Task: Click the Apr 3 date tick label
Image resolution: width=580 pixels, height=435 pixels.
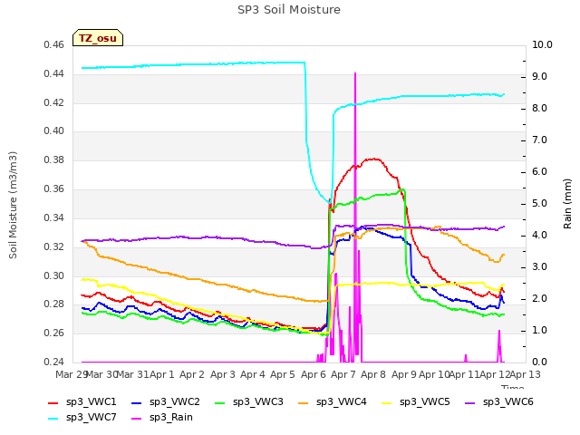Action: coord(223,374)
